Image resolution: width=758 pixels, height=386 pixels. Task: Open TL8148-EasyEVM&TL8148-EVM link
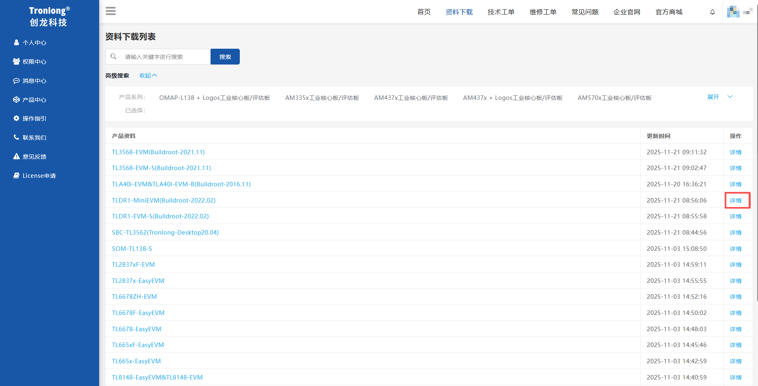pos(157,377)
